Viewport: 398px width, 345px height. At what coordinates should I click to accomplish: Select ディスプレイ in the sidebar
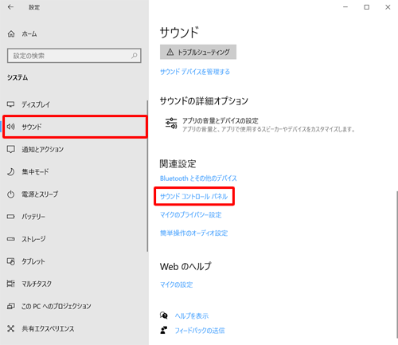pos(36,104)
